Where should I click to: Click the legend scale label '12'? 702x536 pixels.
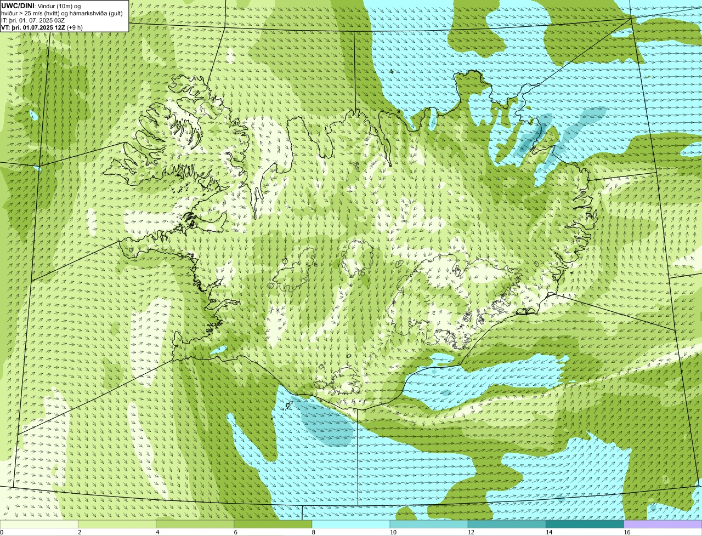471,532
